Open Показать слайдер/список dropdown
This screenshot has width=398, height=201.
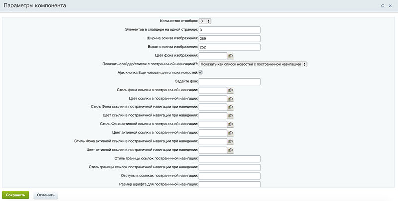(x=254, y=64)
